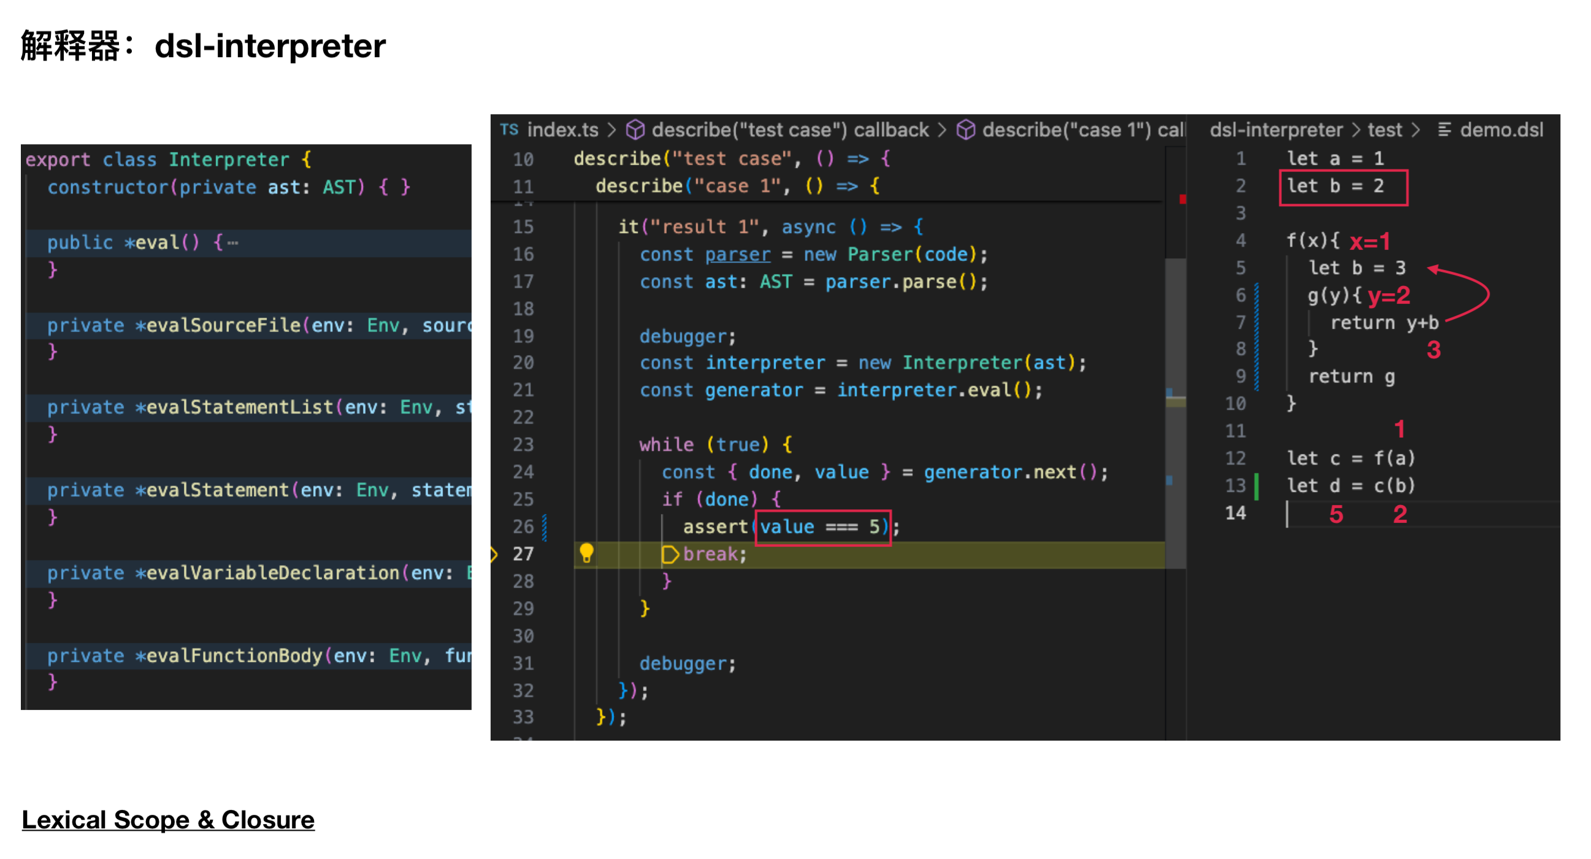Click the red error marker in minimap
1591x859 pixels.
pos(1182,199)
